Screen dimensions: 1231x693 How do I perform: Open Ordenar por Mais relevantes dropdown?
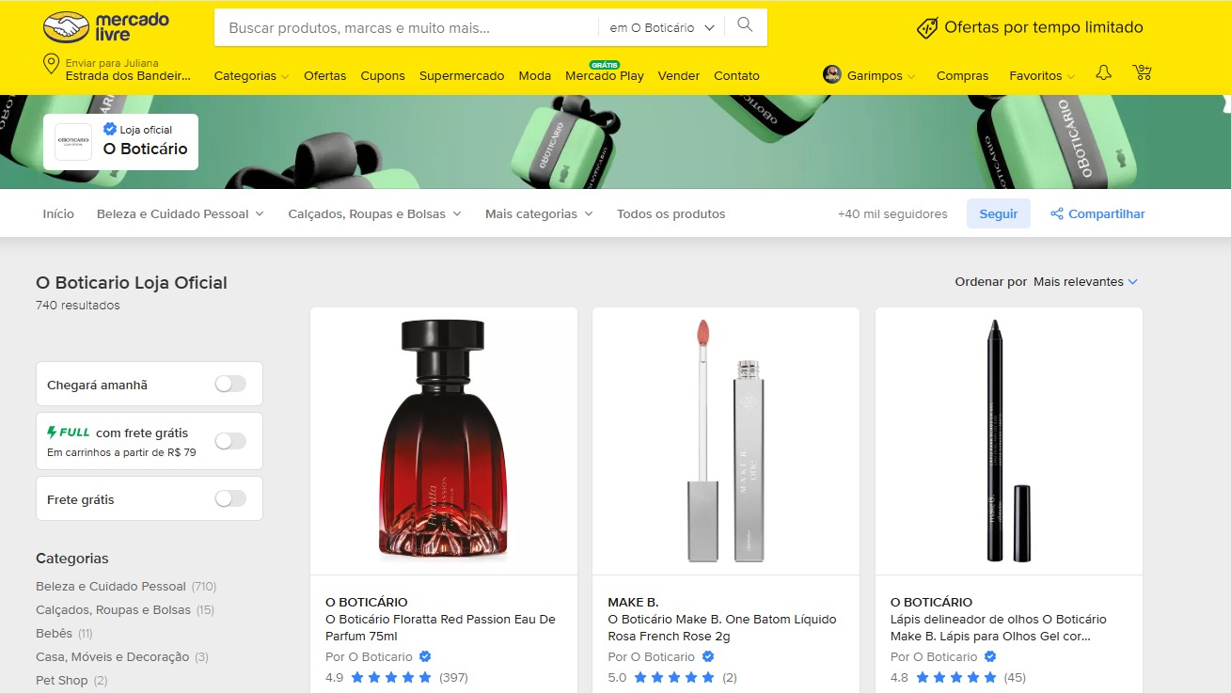(1085, 281)
